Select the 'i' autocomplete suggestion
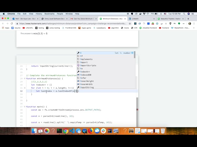Viewport: 197px width, 147px height. [x=105, y=53]
